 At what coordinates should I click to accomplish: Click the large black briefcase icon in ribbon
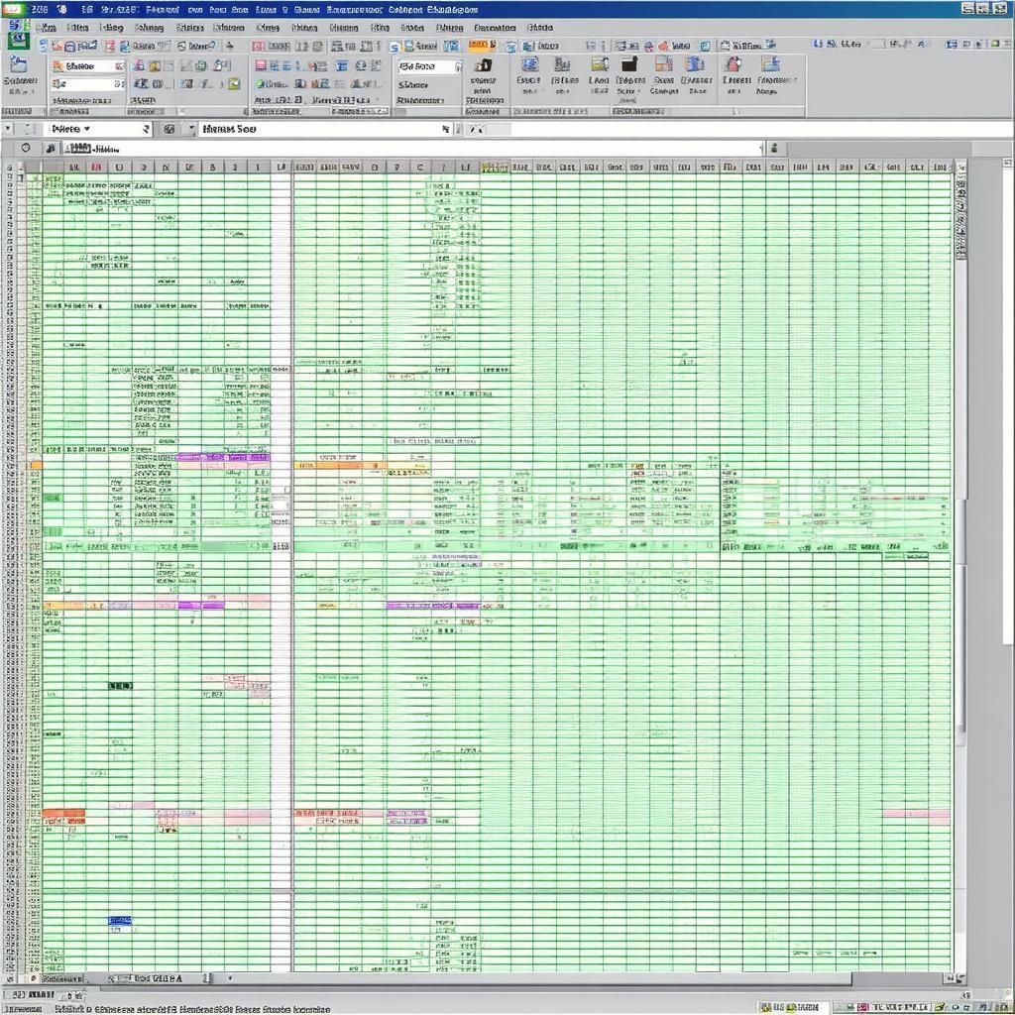pyautogui.click(x=629, y=64)
